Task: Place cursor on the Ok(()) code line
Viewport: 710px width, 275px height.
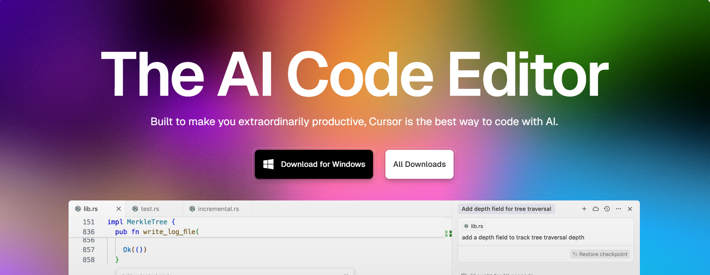Action: [135, 250]
